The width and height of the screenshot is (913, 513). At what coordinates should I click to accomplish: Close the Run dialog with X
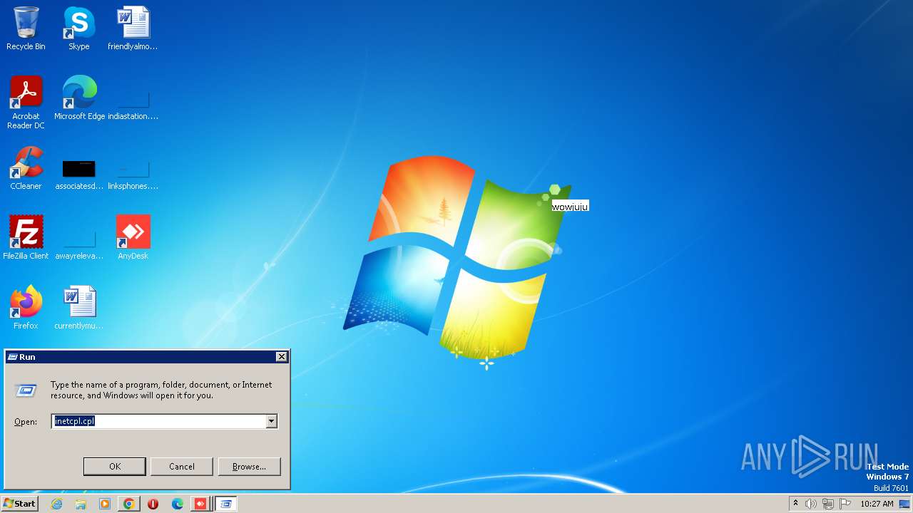(282, 357)
